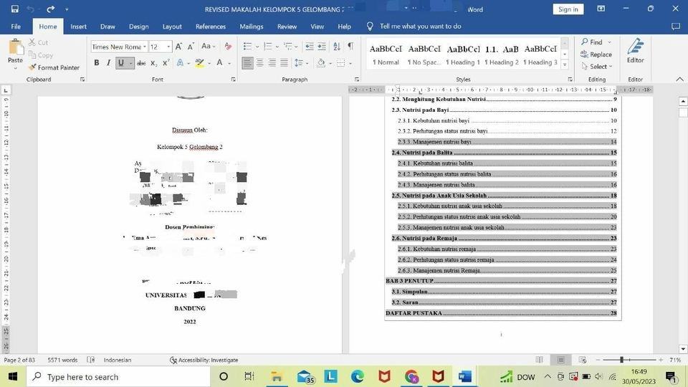Screen dimensions: 688x387
Task: Jump to BAB 3 PENUTUP contents entry
Action: pos(501,281)
